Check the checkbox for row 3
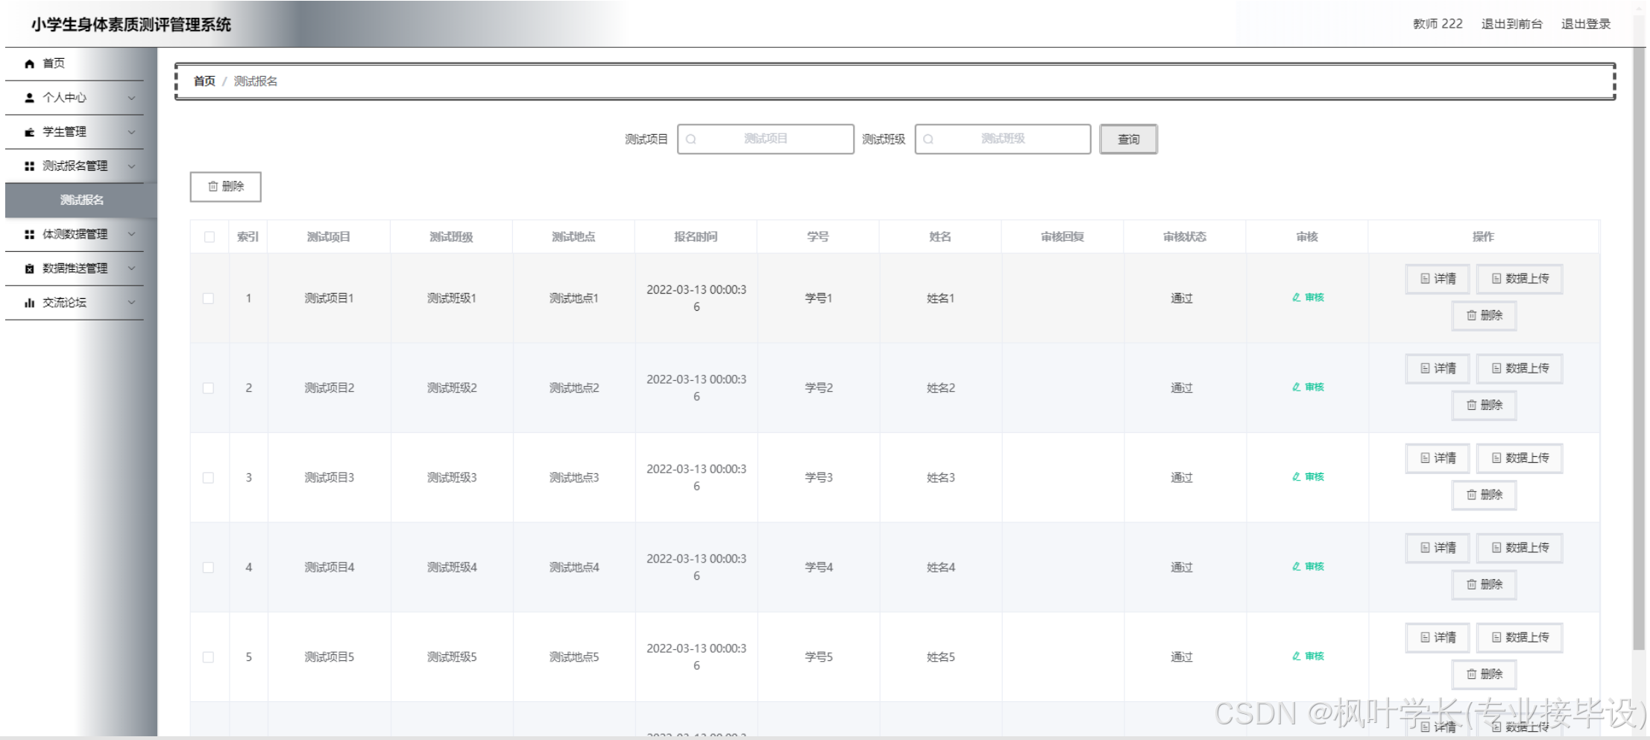1650x740 pixels. [208, 478]
